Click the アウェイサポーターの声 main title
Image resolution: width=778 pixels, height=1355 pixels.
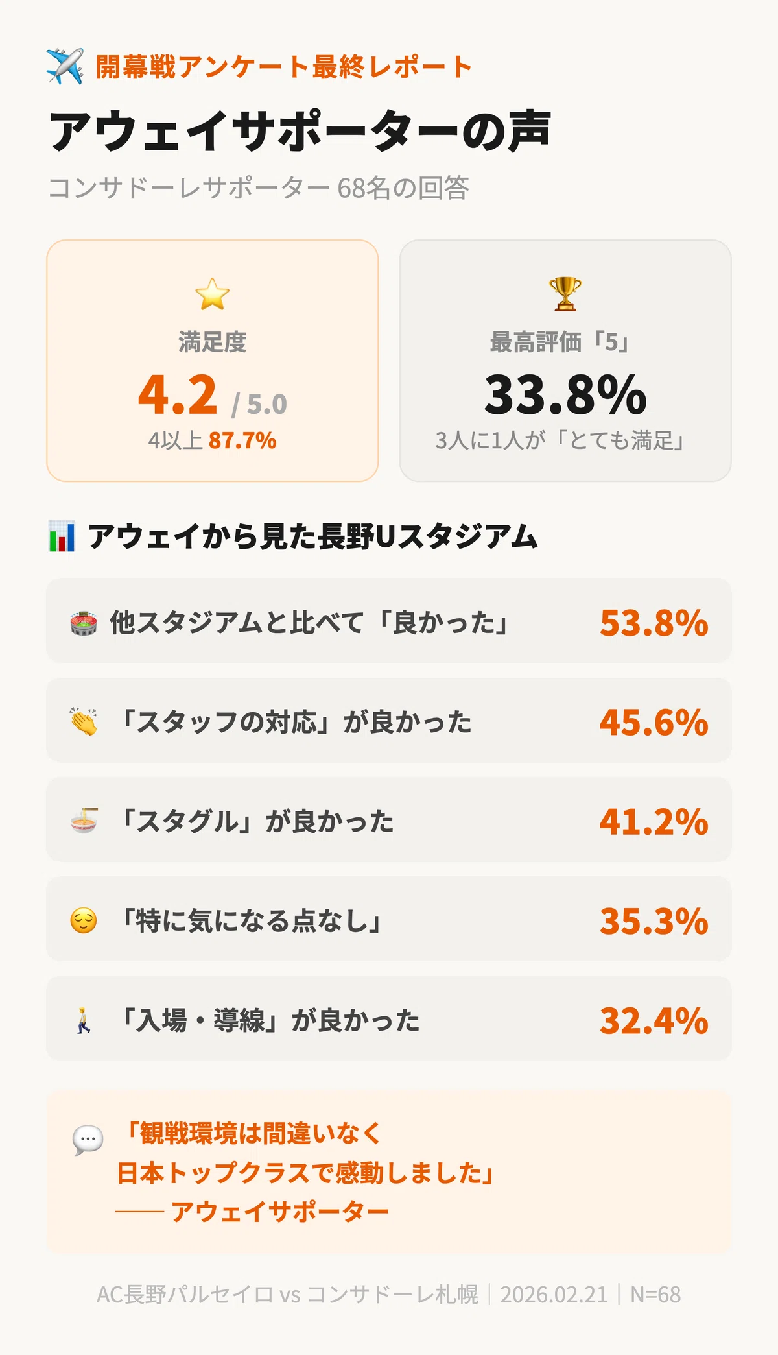coord(300,132)
